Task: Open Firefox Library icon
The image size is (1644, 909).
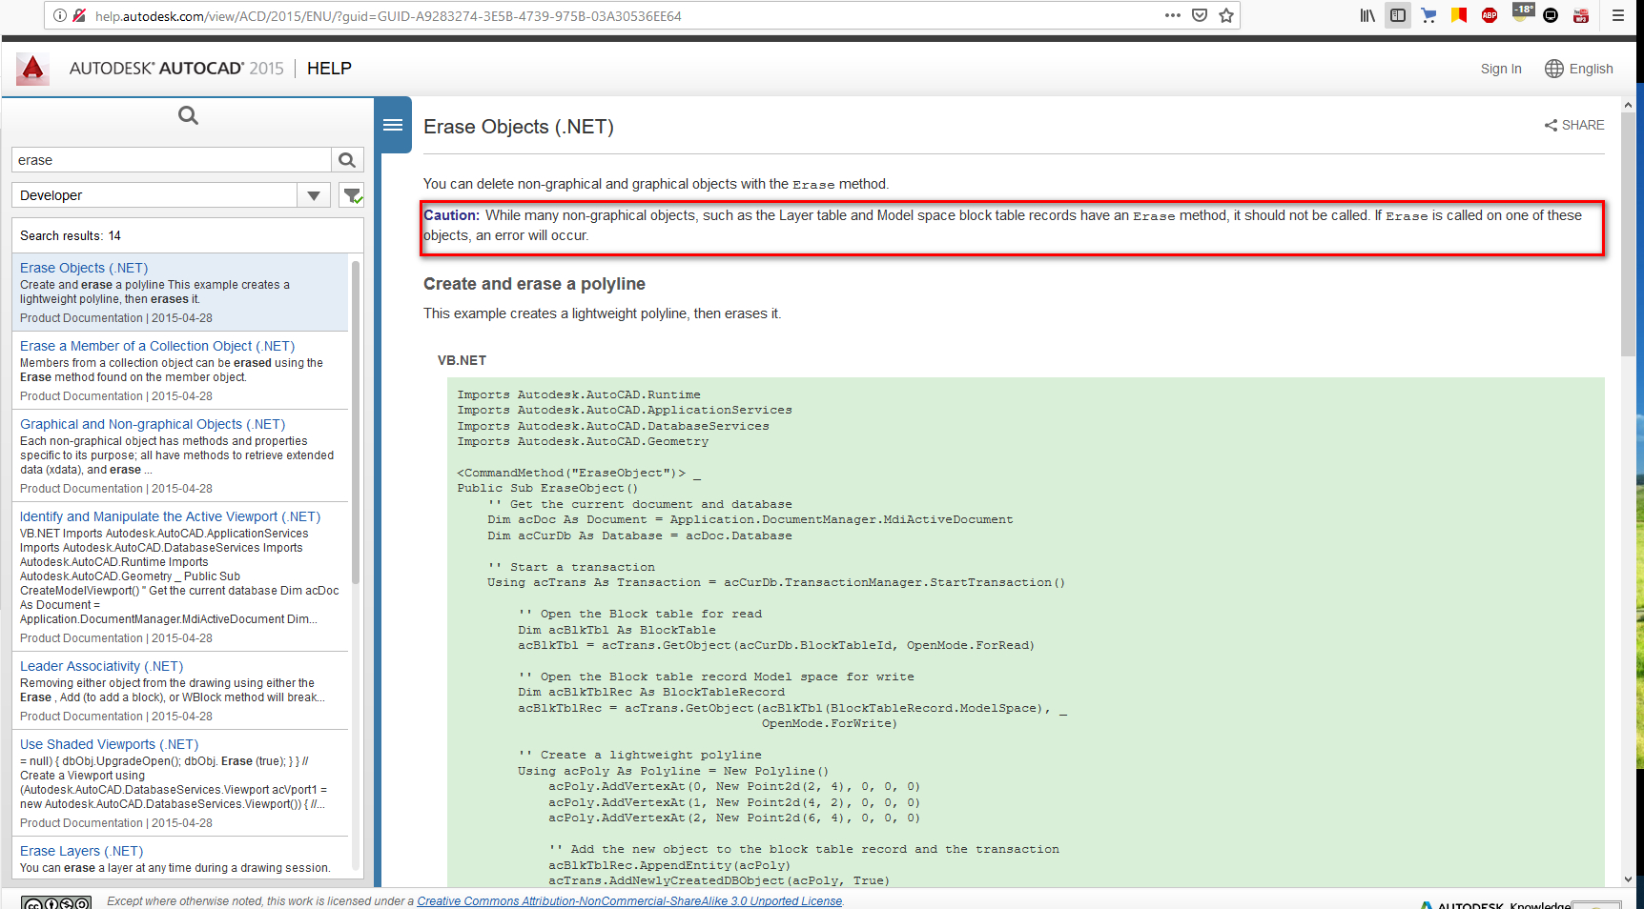Action: 1367,15
